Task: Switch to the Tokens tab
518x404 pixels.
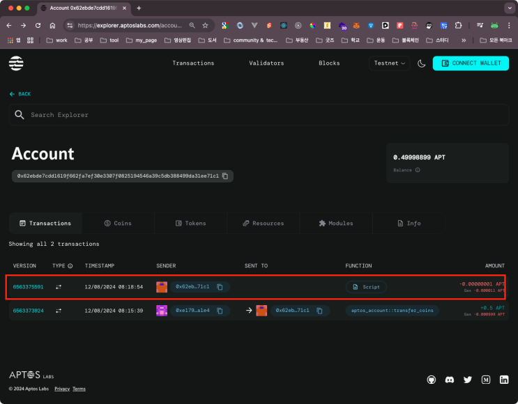Action: click(190, 223)
